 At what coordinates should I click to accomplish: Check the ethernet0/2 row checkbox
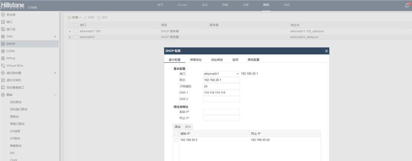pyautogui.click(x=76, y=37)
